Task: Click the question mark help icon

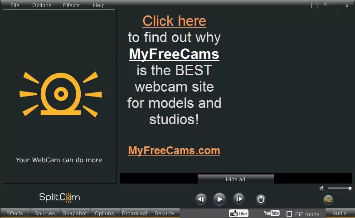Action: [x=325, y=5]
